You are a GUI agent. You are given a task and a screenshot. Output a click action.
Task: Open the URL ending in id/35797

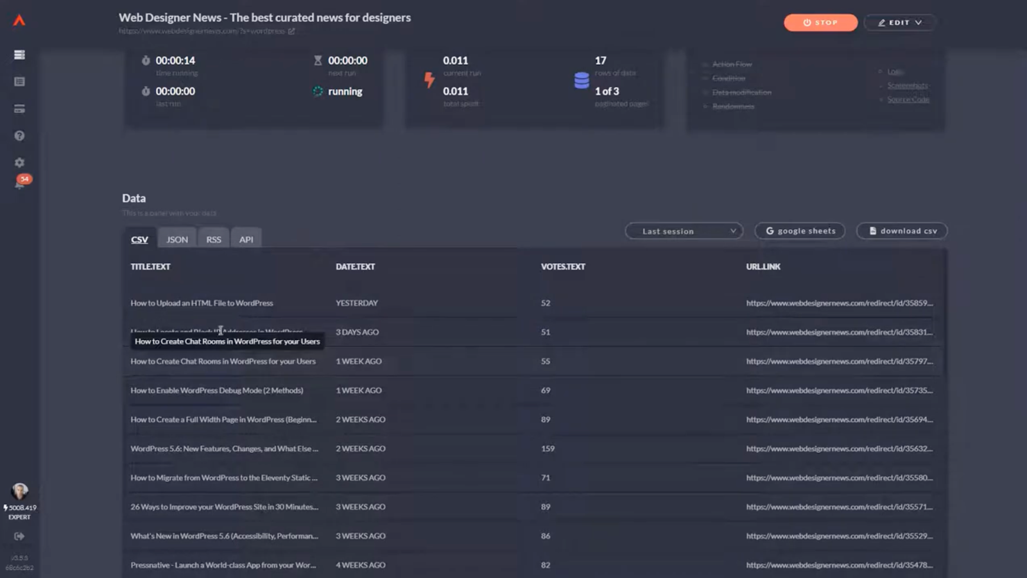click(840, 361)
